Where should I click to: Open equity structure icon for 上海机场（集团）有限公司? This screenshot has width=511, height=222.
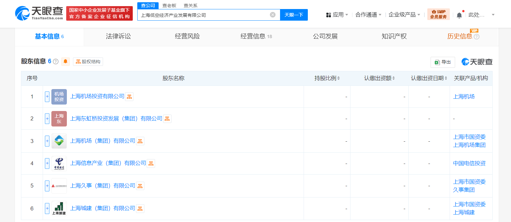(140, 141)
